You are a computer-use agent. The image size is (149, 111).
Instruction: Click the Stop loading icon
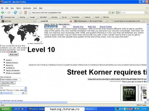[20, 12]
